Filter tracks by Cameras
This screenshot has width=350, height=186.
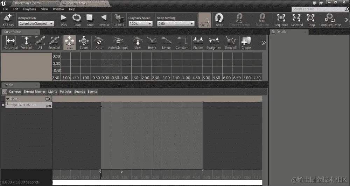[15, 92]
